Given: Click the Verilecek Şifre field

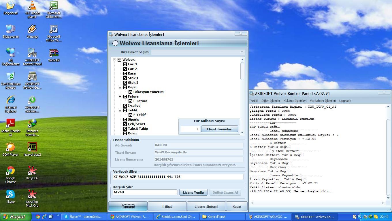Looking at the screenshot, I should [x=178, y=177].
